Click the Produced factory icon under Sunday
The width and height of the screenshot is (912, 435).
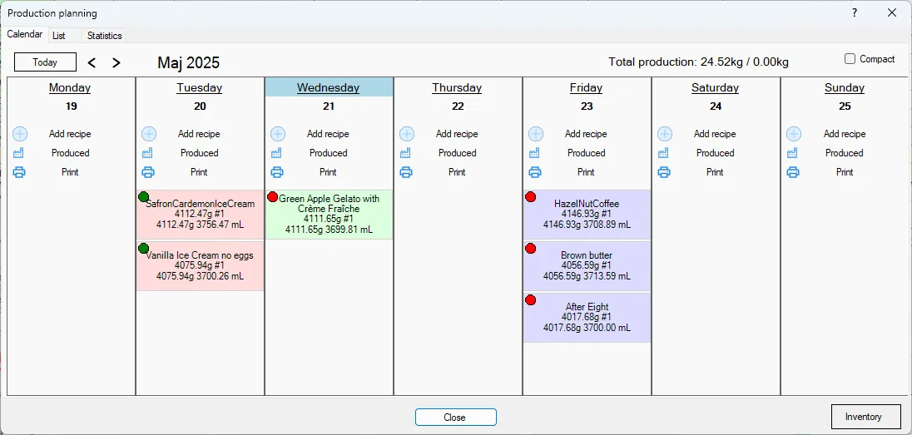[x=793, y=153]
